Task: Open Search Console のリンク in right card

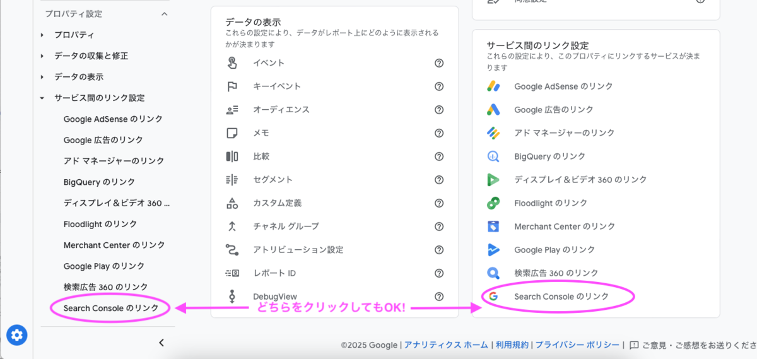Action: click(x=561, y=297)
